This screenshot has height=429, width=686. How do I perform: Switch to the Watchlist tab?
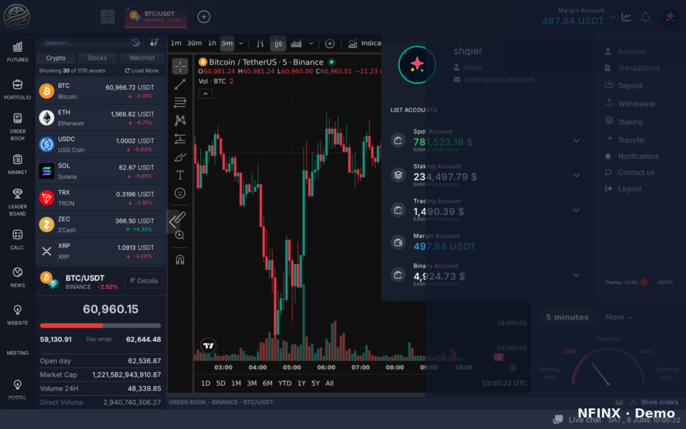tap(142, 58)
